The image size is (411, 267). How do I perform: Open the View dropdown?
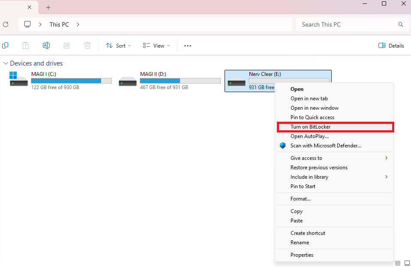[156, 45]
